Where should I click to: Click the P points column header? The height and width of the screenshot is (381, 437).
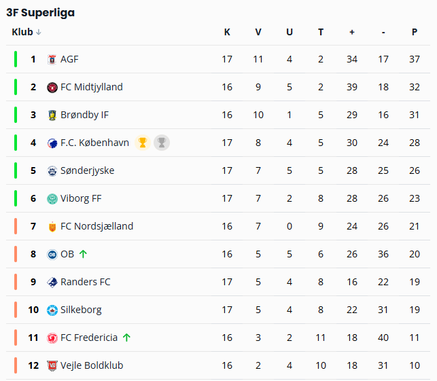coord(415,32)
